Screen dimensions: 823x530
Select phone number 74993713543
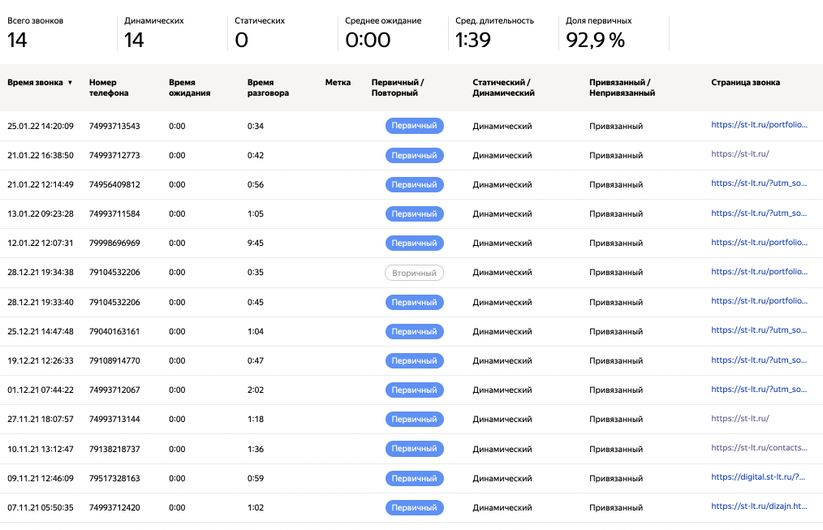(x=114, y=126)
